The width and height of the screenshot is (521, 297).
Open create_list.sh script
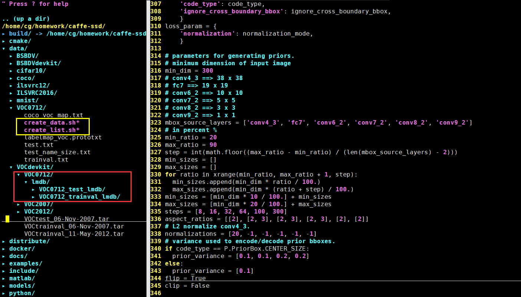click(x=52, y=130)
